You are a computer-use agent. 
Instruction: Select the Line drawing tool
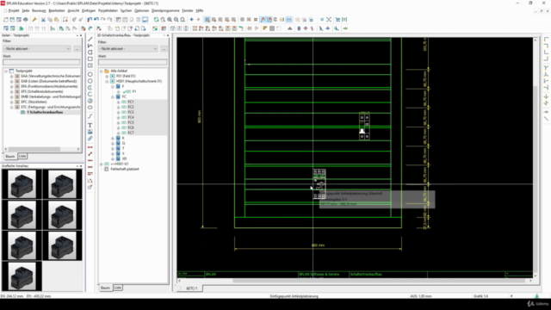pos(90,39)
